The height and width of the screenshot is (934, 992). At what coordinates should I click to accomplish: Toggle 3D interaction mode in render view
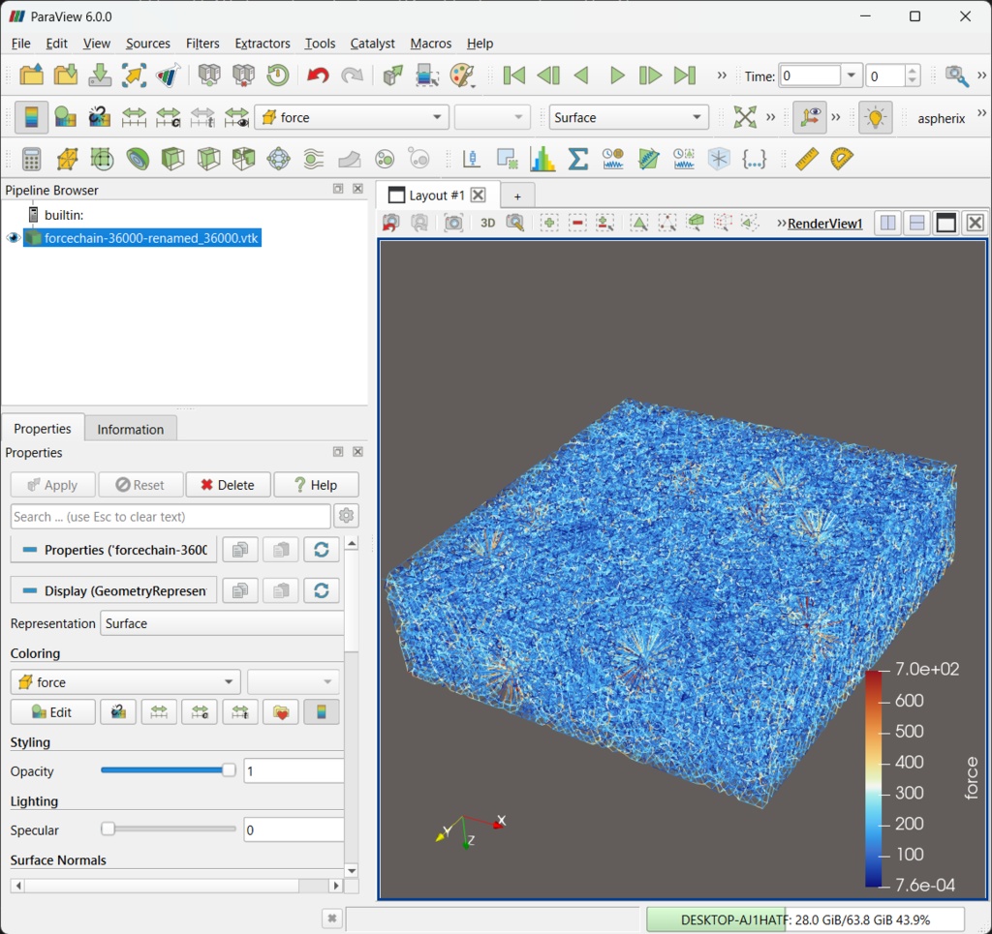coord(487,223)
